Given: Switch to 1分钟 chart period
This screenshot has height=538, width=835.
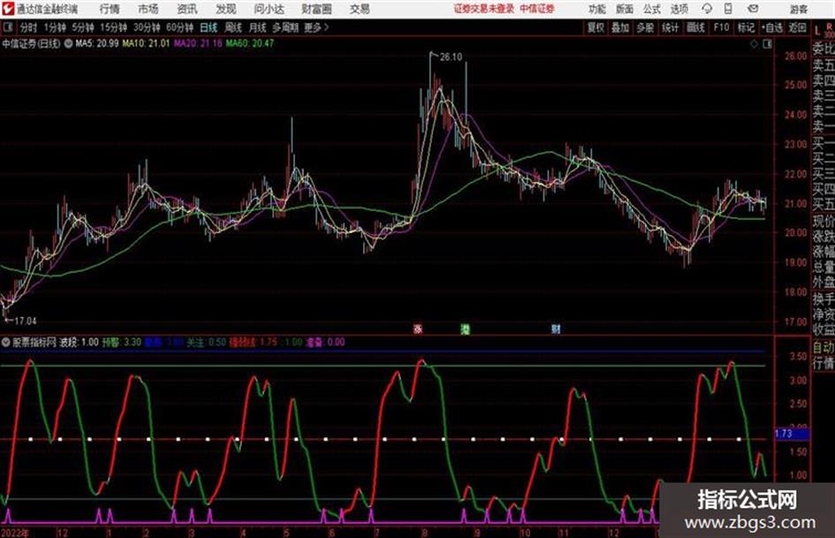Looking at the screenshot, I should 55,27.
